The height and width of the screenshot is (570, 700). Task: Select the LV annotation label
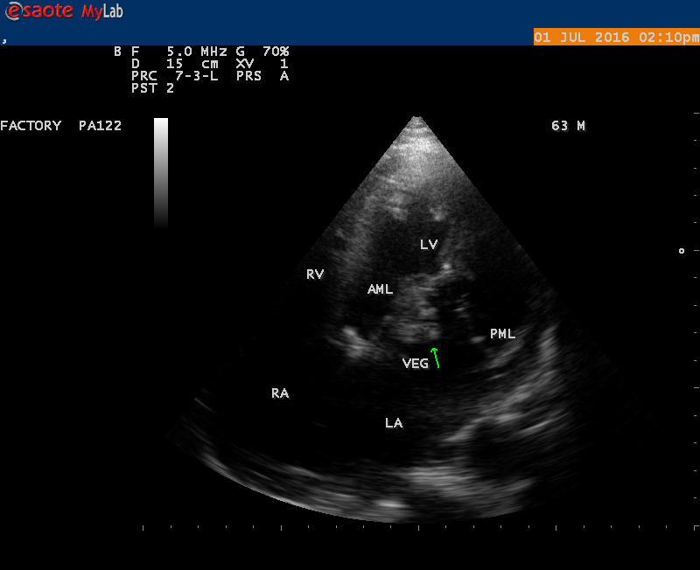click(428, 245)
